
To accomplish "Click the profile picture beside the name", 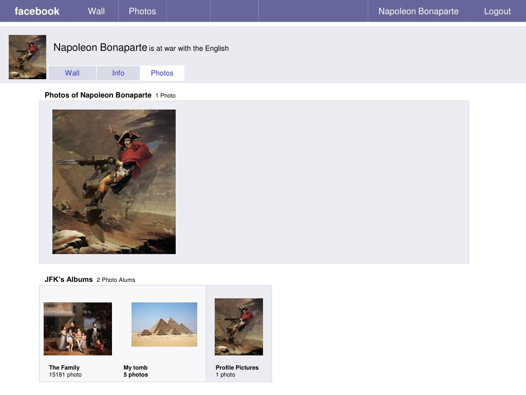I will coord(28,57).
